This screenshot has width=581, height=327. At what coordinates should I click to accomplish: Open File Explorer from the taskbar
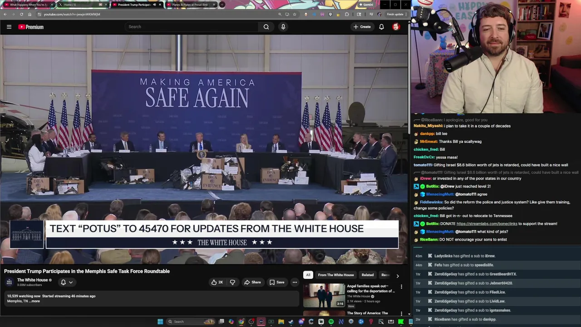(281, 322)
